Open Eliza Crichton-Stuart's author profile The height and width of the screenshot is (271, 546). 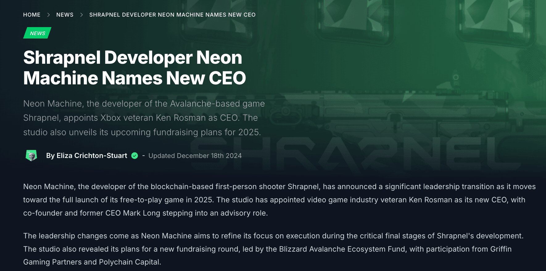92,156
